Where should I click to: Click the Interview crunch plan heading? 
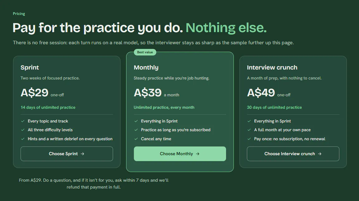(x=272, y=67)
